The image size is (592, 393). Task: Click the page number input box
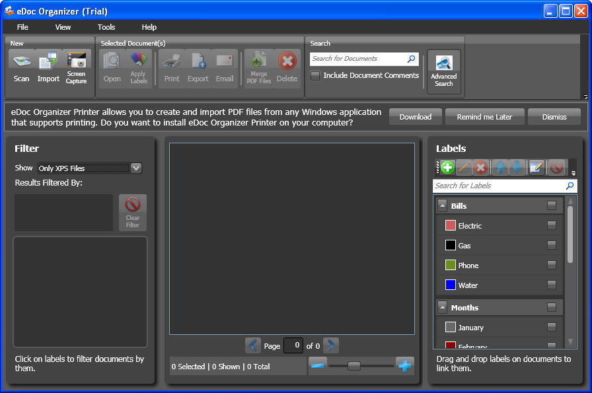click(x=293, y=345)
